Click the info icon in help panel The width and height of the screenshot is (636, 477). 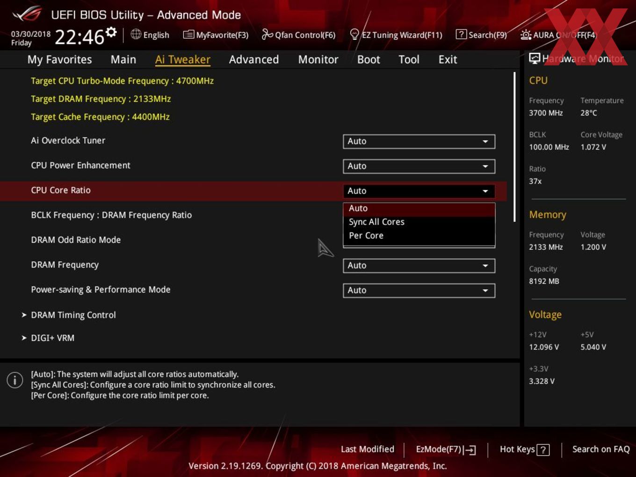point(15,380)
